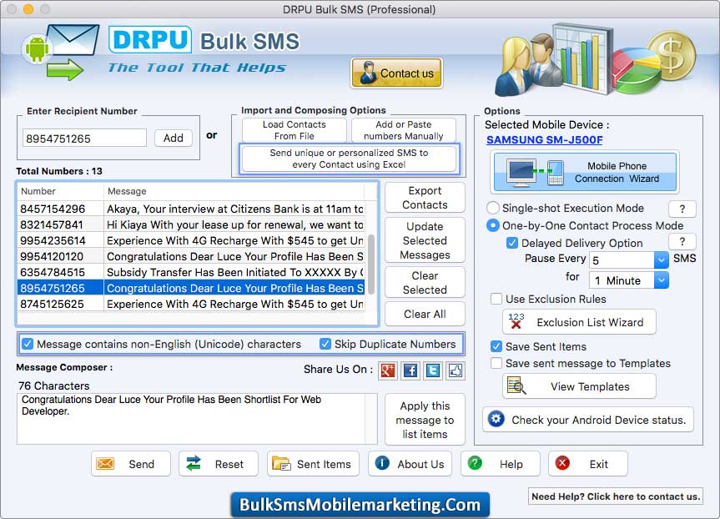
Task: Click the thumbs-up like icon
Action: 456,370
